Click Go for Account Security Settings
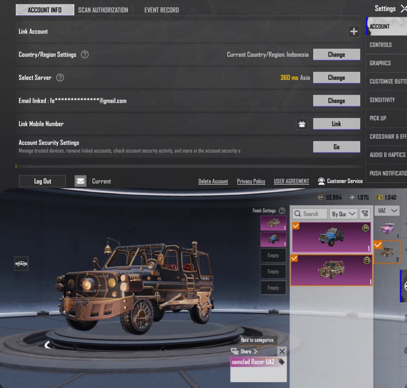407x388 pixels. [x=336, y=147]
